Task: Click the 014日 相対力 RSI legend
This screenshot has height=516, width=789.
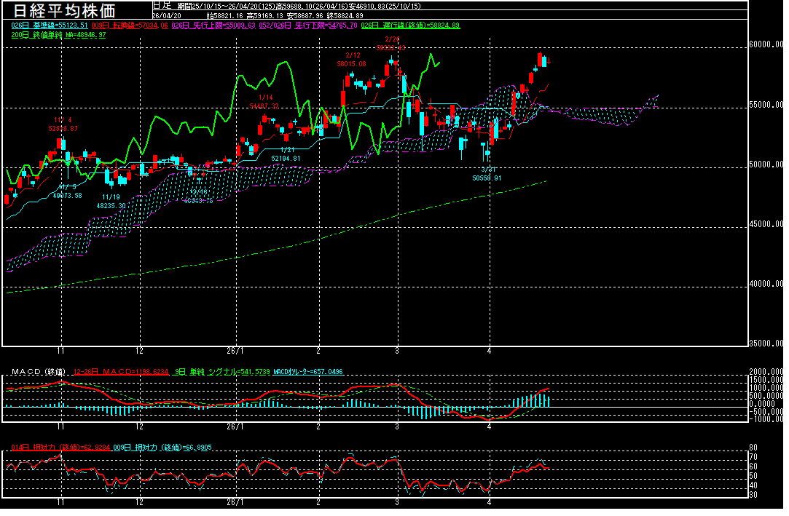Action: (60, 448)
